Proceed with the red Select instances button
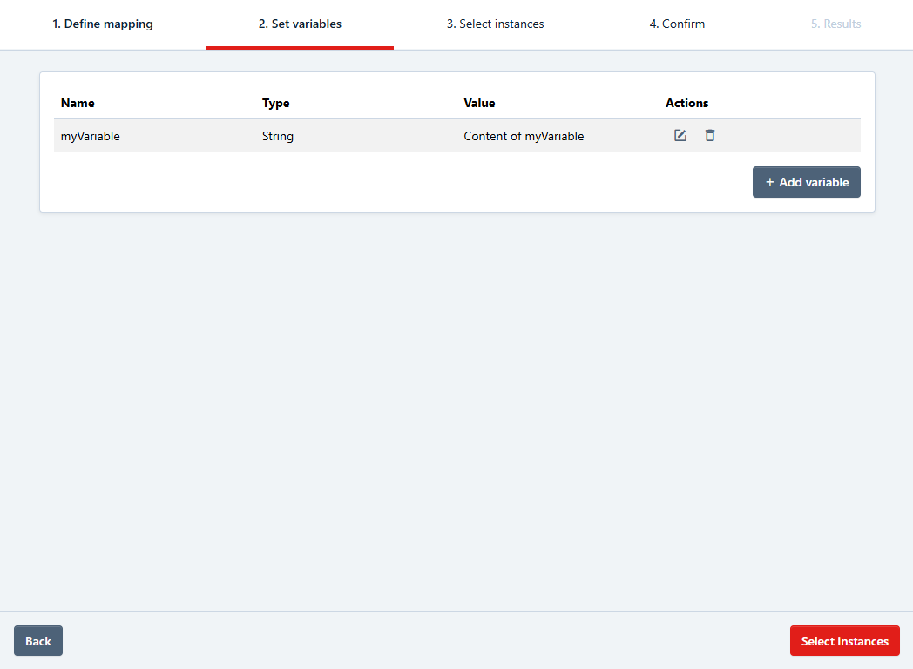The width and height of the screenshot is (913, 669). (x=844, y=641)
